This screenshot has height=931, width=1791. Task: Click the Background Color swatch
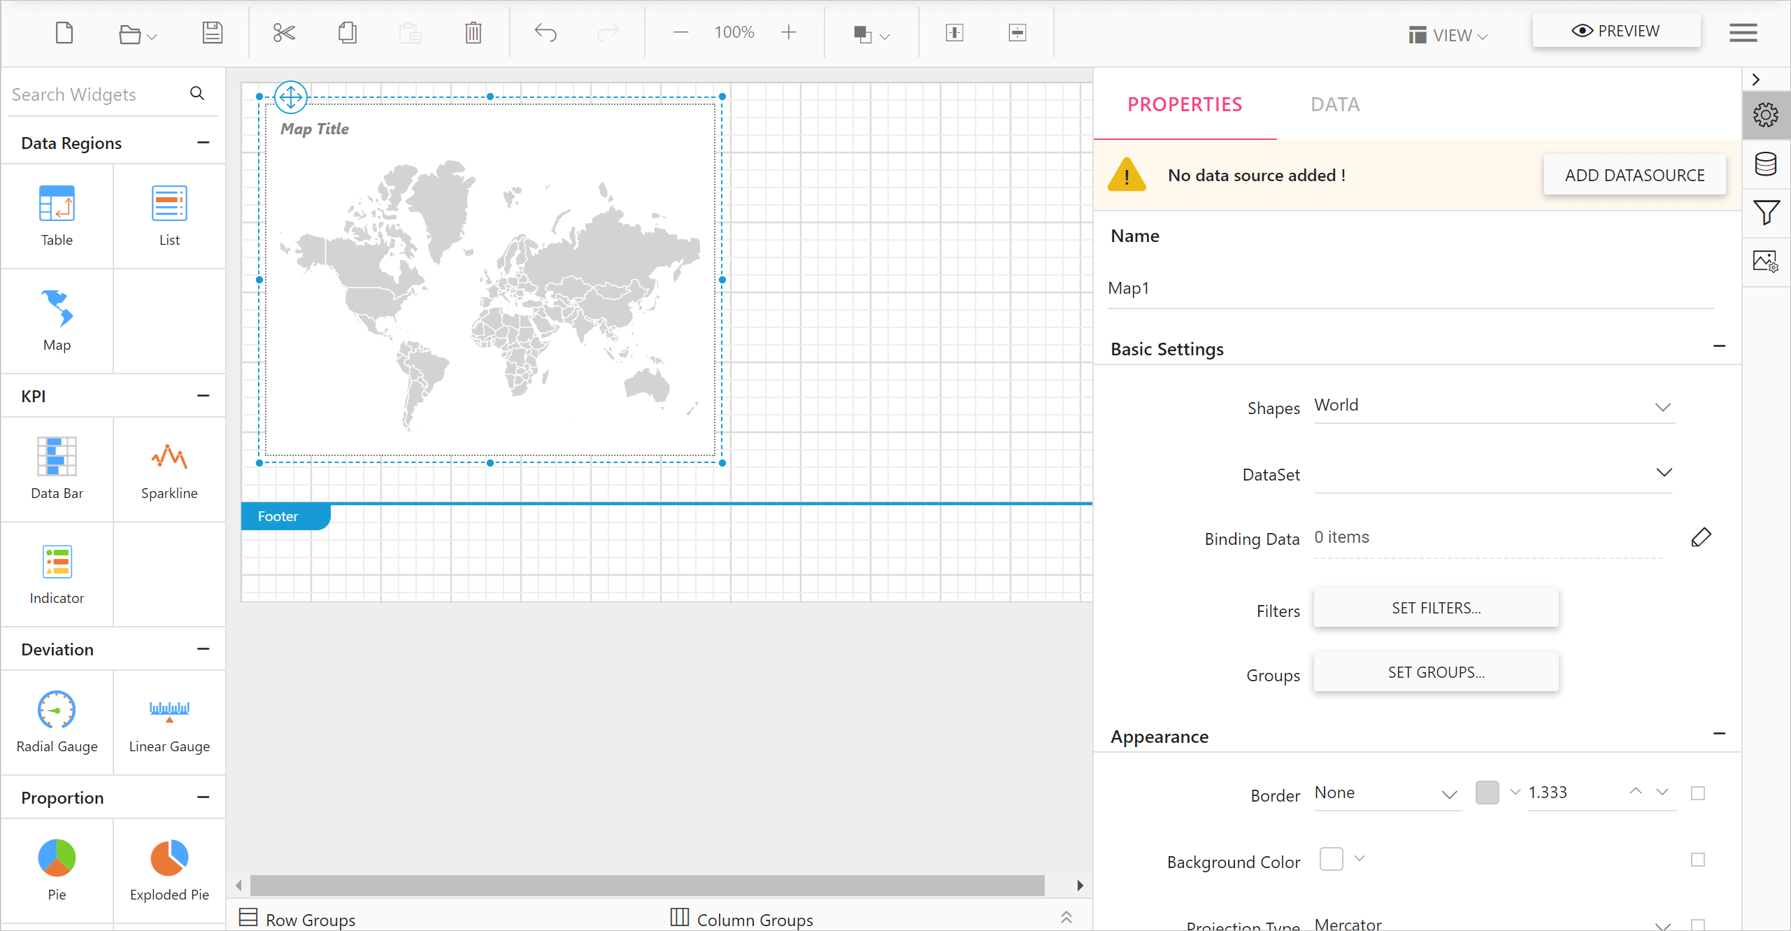click(1332, 859)
